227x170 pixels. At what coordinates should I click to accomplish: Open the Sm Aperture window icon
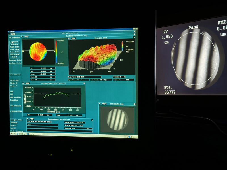click(15, 37)
